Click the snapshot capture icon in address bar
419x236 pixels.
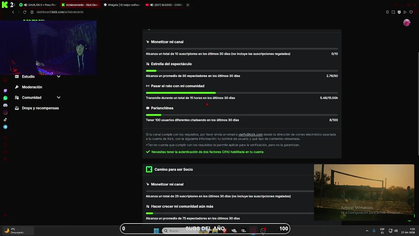point(393,12)
